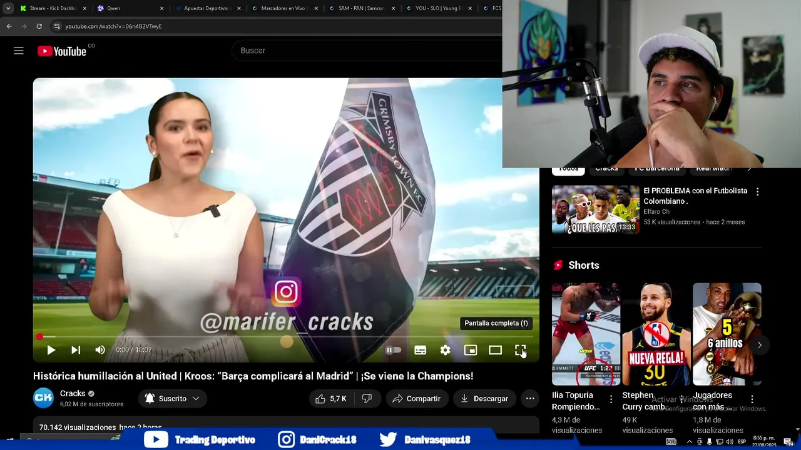801x450 pixels.
Task: Click the youtube.com address bar URL
Action: pyautogui.click(x=113, y=26)
